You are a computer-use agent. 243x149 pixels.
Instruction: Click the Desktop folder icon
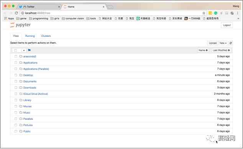pyautogui.click(x=21, y=75)
